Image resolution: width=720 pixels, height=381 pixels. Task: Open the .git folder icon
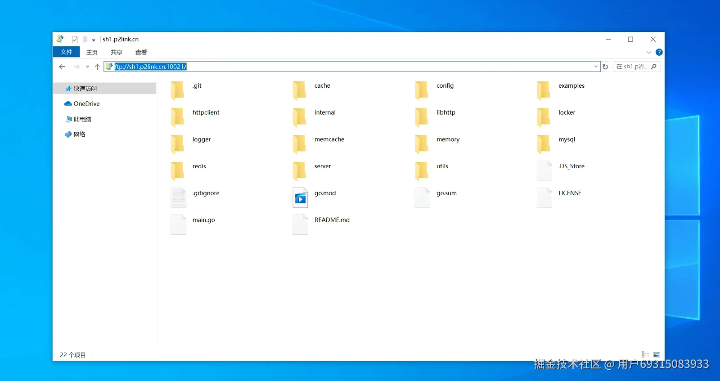178,90
